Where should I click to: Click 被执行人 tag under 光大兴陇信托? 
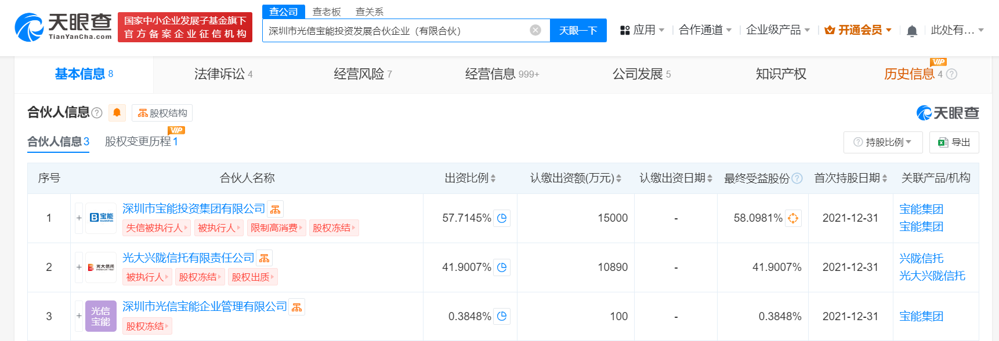(147, 277)
